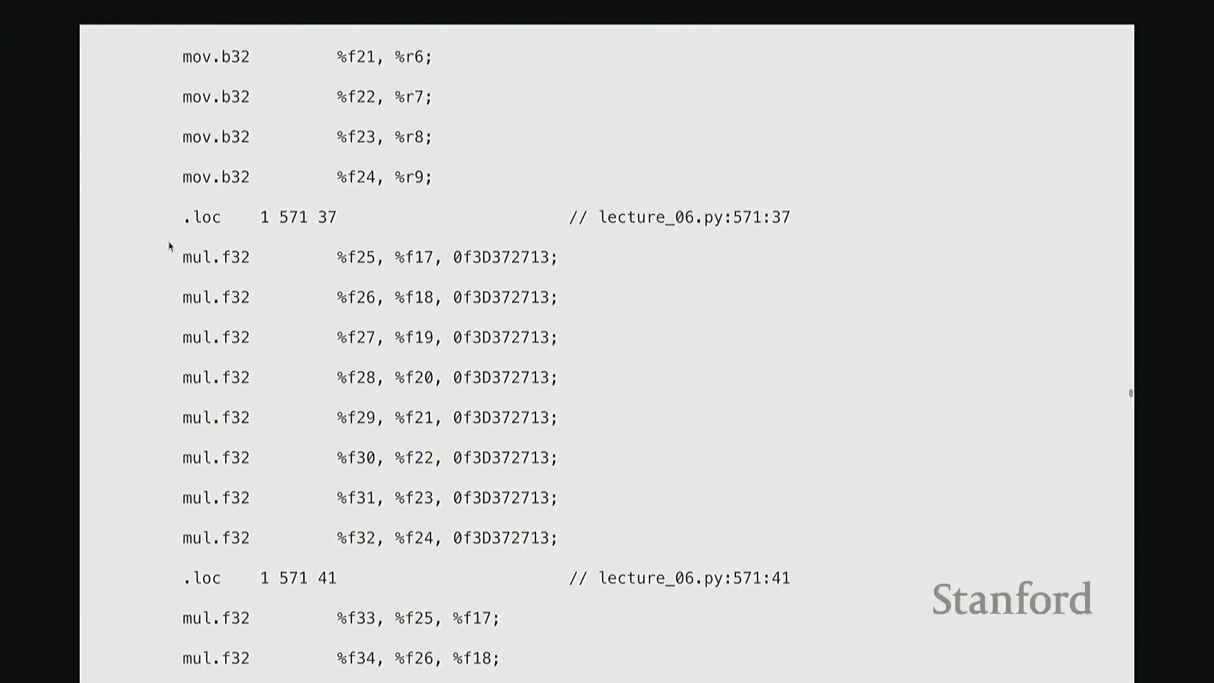Click the mul.f32 %f30, %f22 instruction
This screenshot has width=1214, height=683.
[x=370, y=458]
